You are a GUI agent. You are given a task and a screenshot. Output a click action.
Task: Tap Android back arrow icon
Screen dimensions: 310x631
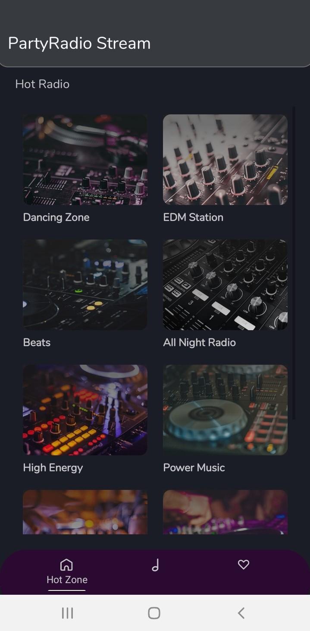tap(241, 613)
